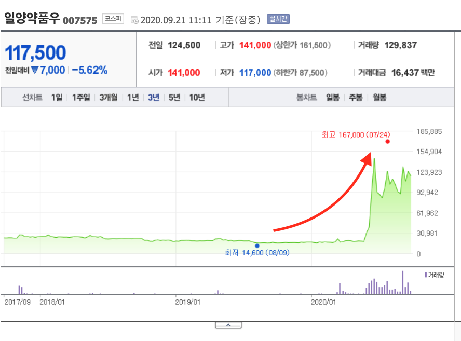Open the 월봉 candlestick chart
Image resolution: width=461 pixels, height=341 pixels.
[379, 97]
